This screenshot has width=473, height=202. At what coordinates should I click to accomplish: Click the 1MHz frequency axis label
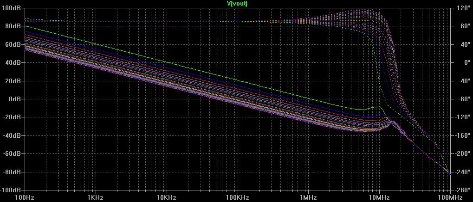coord(308,197)
